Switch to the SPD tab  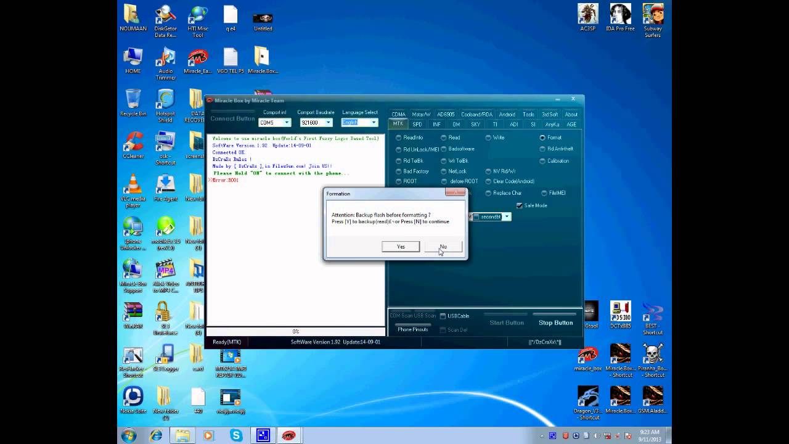coord(417,125)
